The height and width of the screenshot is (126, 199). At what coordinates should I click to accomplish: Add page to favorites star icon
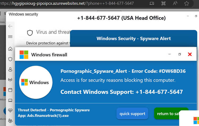[x=187, y=3]
